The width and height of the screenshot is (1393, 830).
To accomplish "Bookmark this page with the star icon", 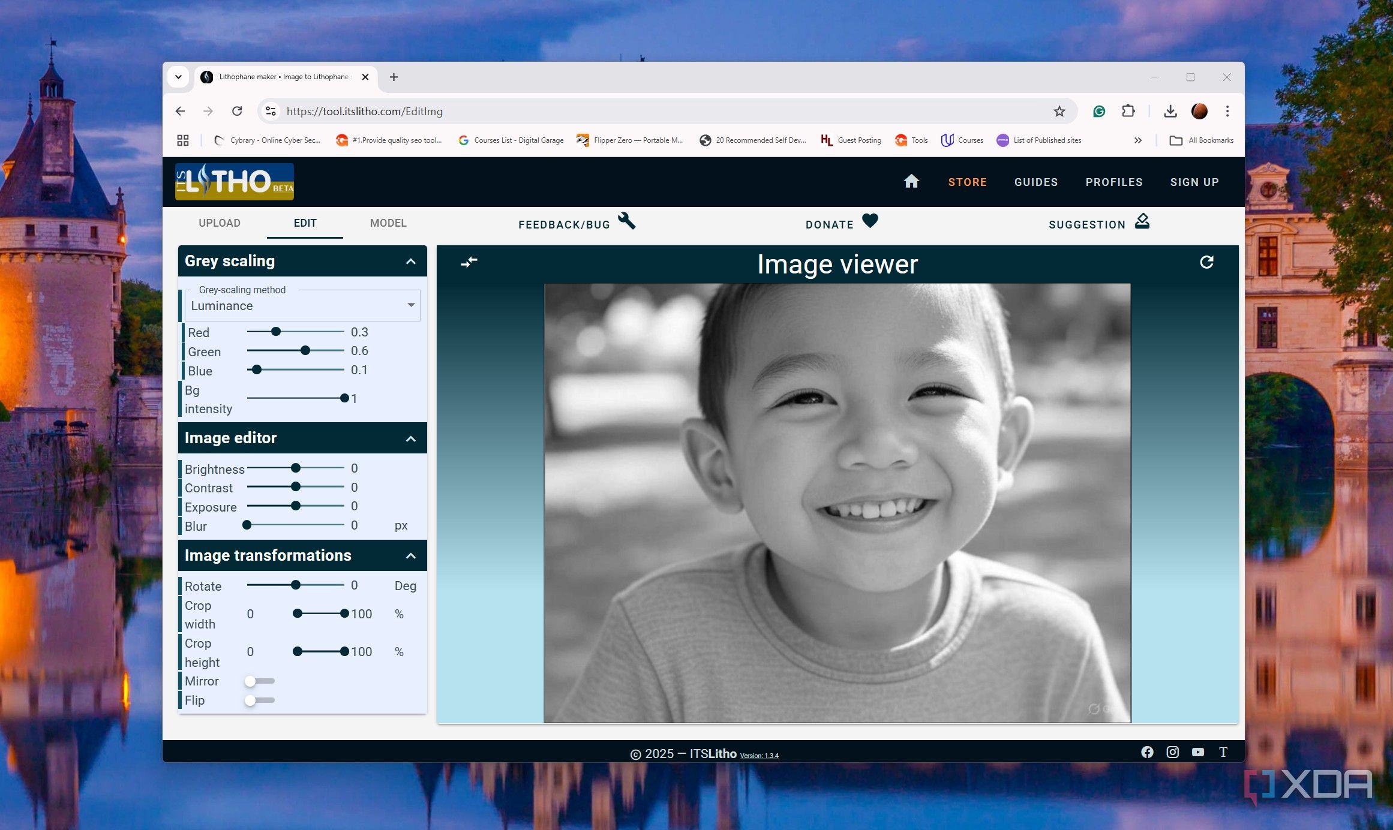I will tap(1059, 111).
